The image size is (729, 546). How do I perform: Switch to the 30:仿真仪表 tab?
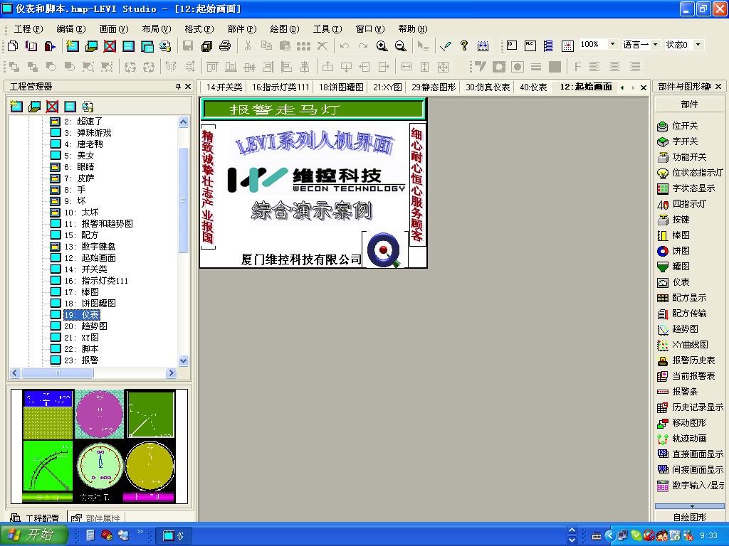(x=488, y=87)
